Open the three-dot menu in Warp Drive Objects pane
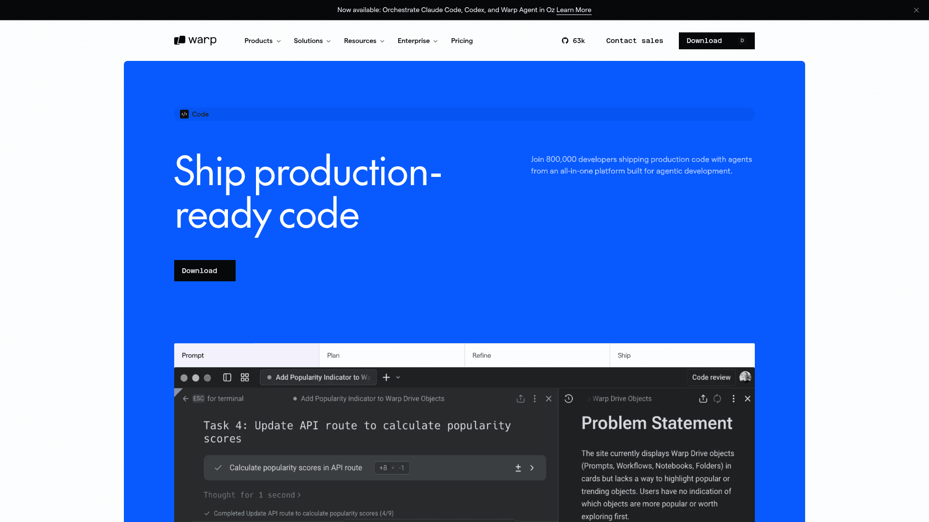This screenshot has width=929, height=522. click(x=734, y=399)
